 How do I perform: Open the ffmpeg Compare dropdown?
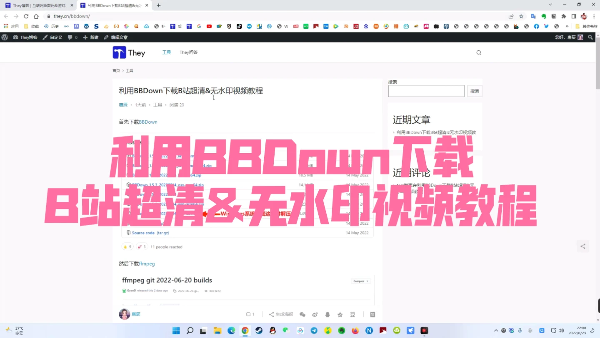click(360, 281)
